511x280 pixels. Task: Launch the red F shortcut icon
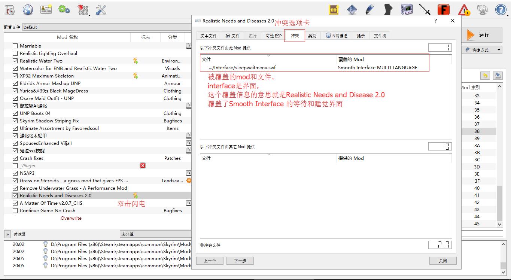[444, 10]
